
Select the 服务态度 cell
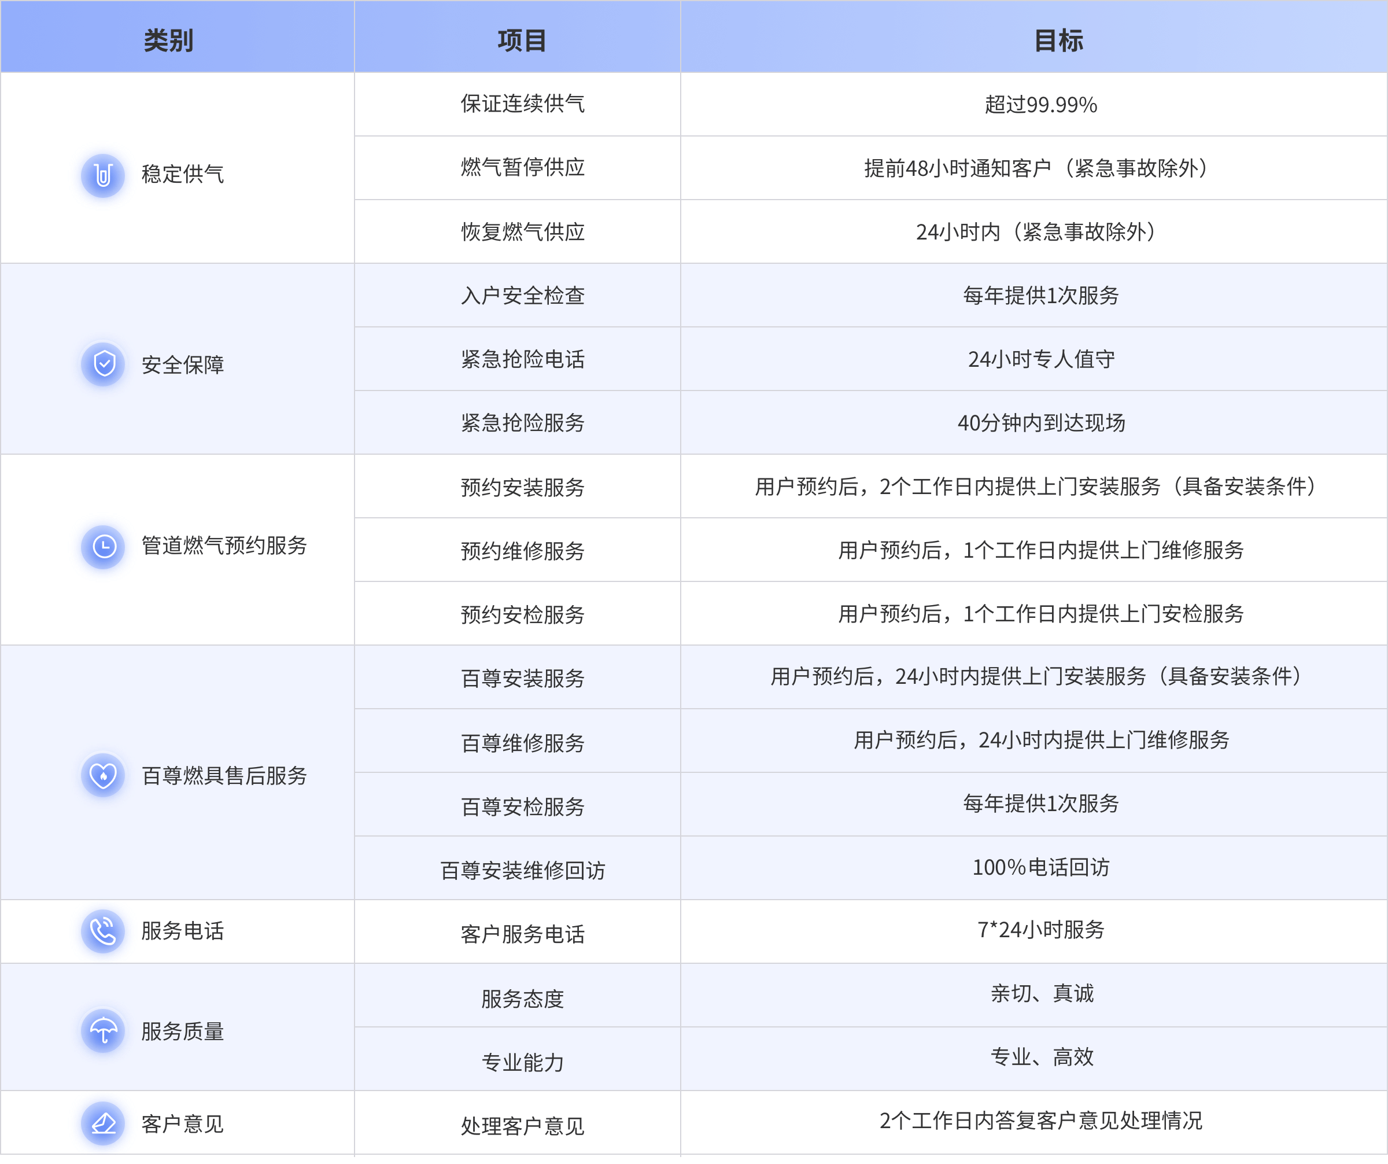pyautogui.click(x=518, y=996)
